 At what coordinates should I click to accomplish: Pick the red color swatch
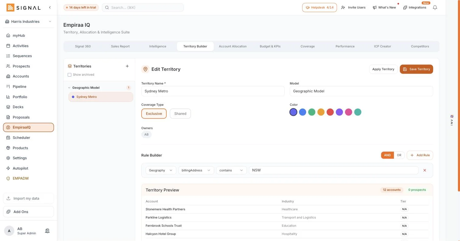330,112
